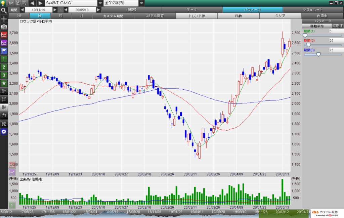
Task: Click the トレンド線 trend line button
Action: (x=197, y=16)
